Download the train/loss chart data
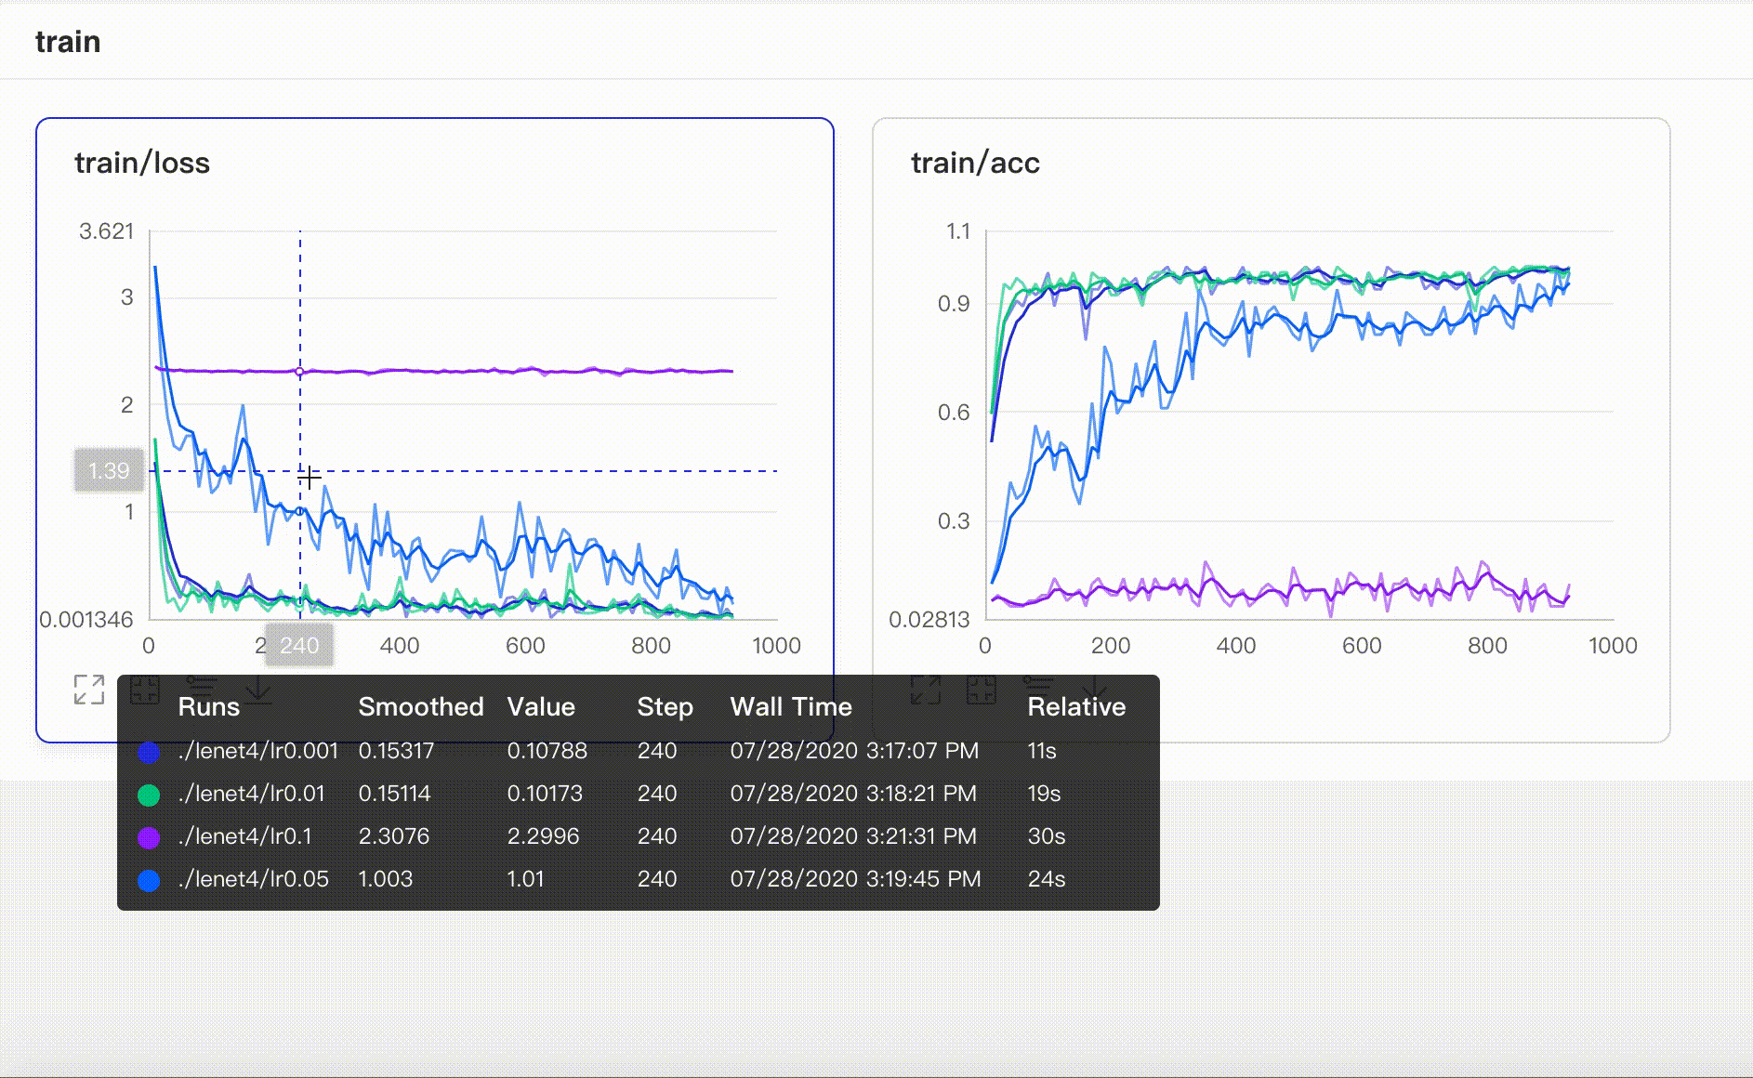 (x=257, y=690)
